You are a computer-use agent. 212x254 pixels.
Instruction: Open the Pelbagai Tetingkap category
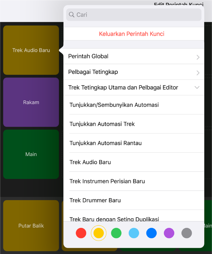(x=134, y=72)
